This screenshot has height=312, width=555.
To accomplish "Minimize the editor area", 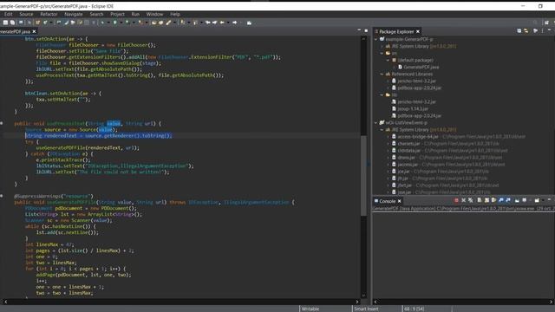I will click(359, 31).
